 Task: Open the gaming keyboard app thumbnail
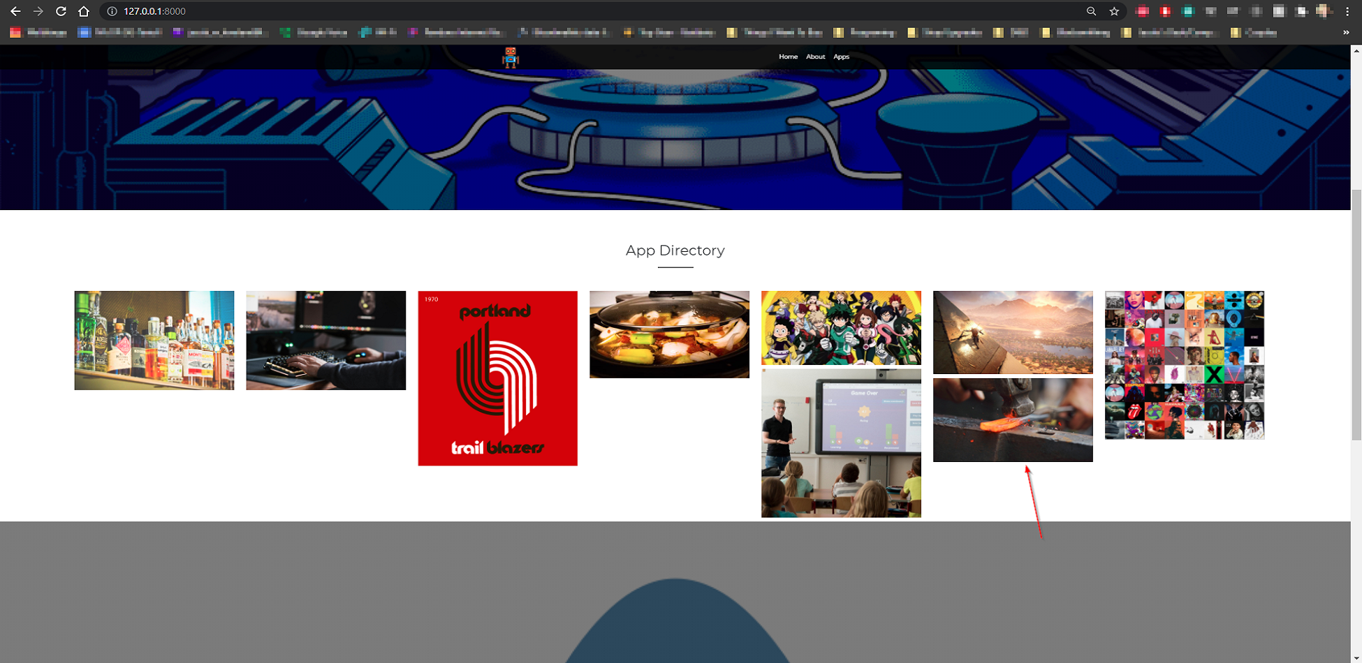click(x=325, y=341)
